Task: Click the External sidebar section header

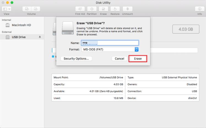Action: pos(7,32)
